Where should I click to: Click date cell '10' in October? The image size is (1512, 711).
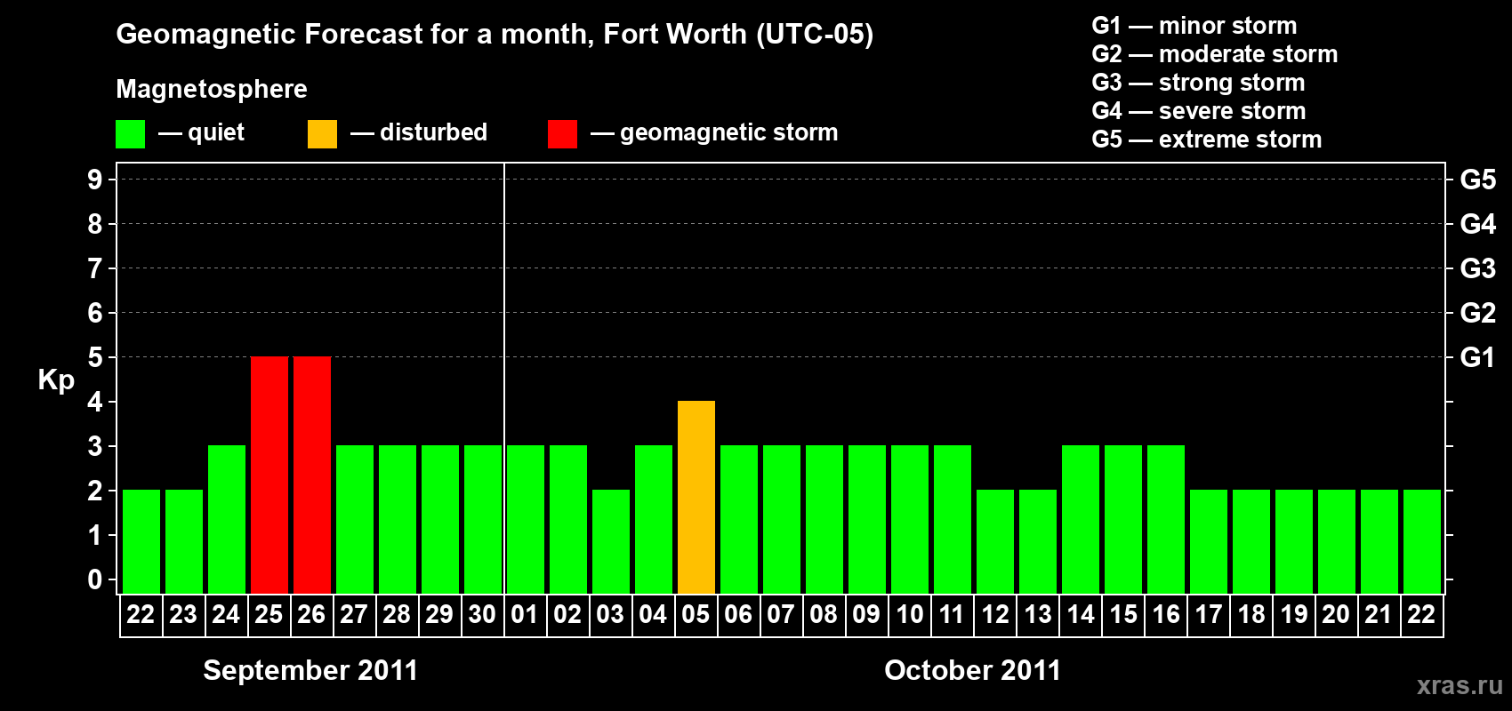pyautogui.click(x=909, y=615)
